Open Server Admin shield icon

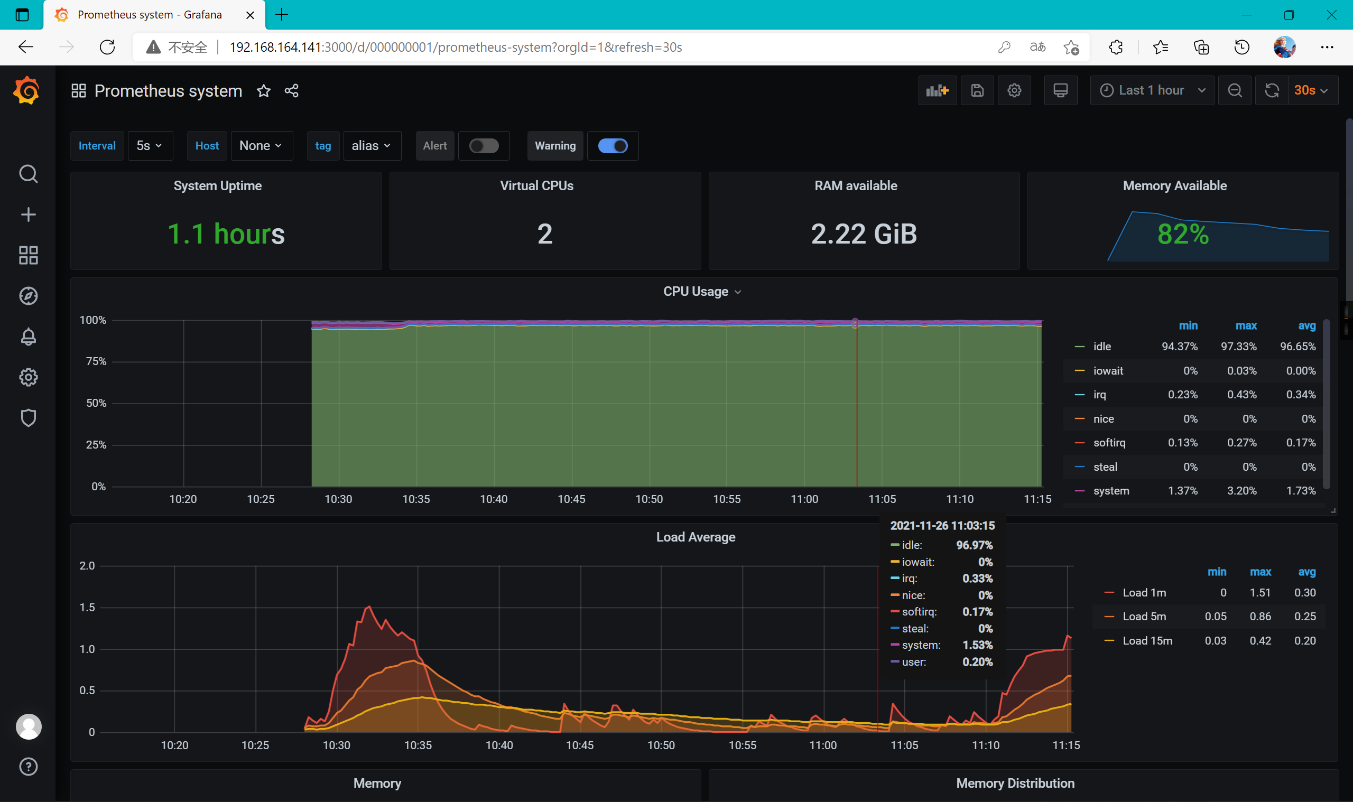tap(28, 418)
